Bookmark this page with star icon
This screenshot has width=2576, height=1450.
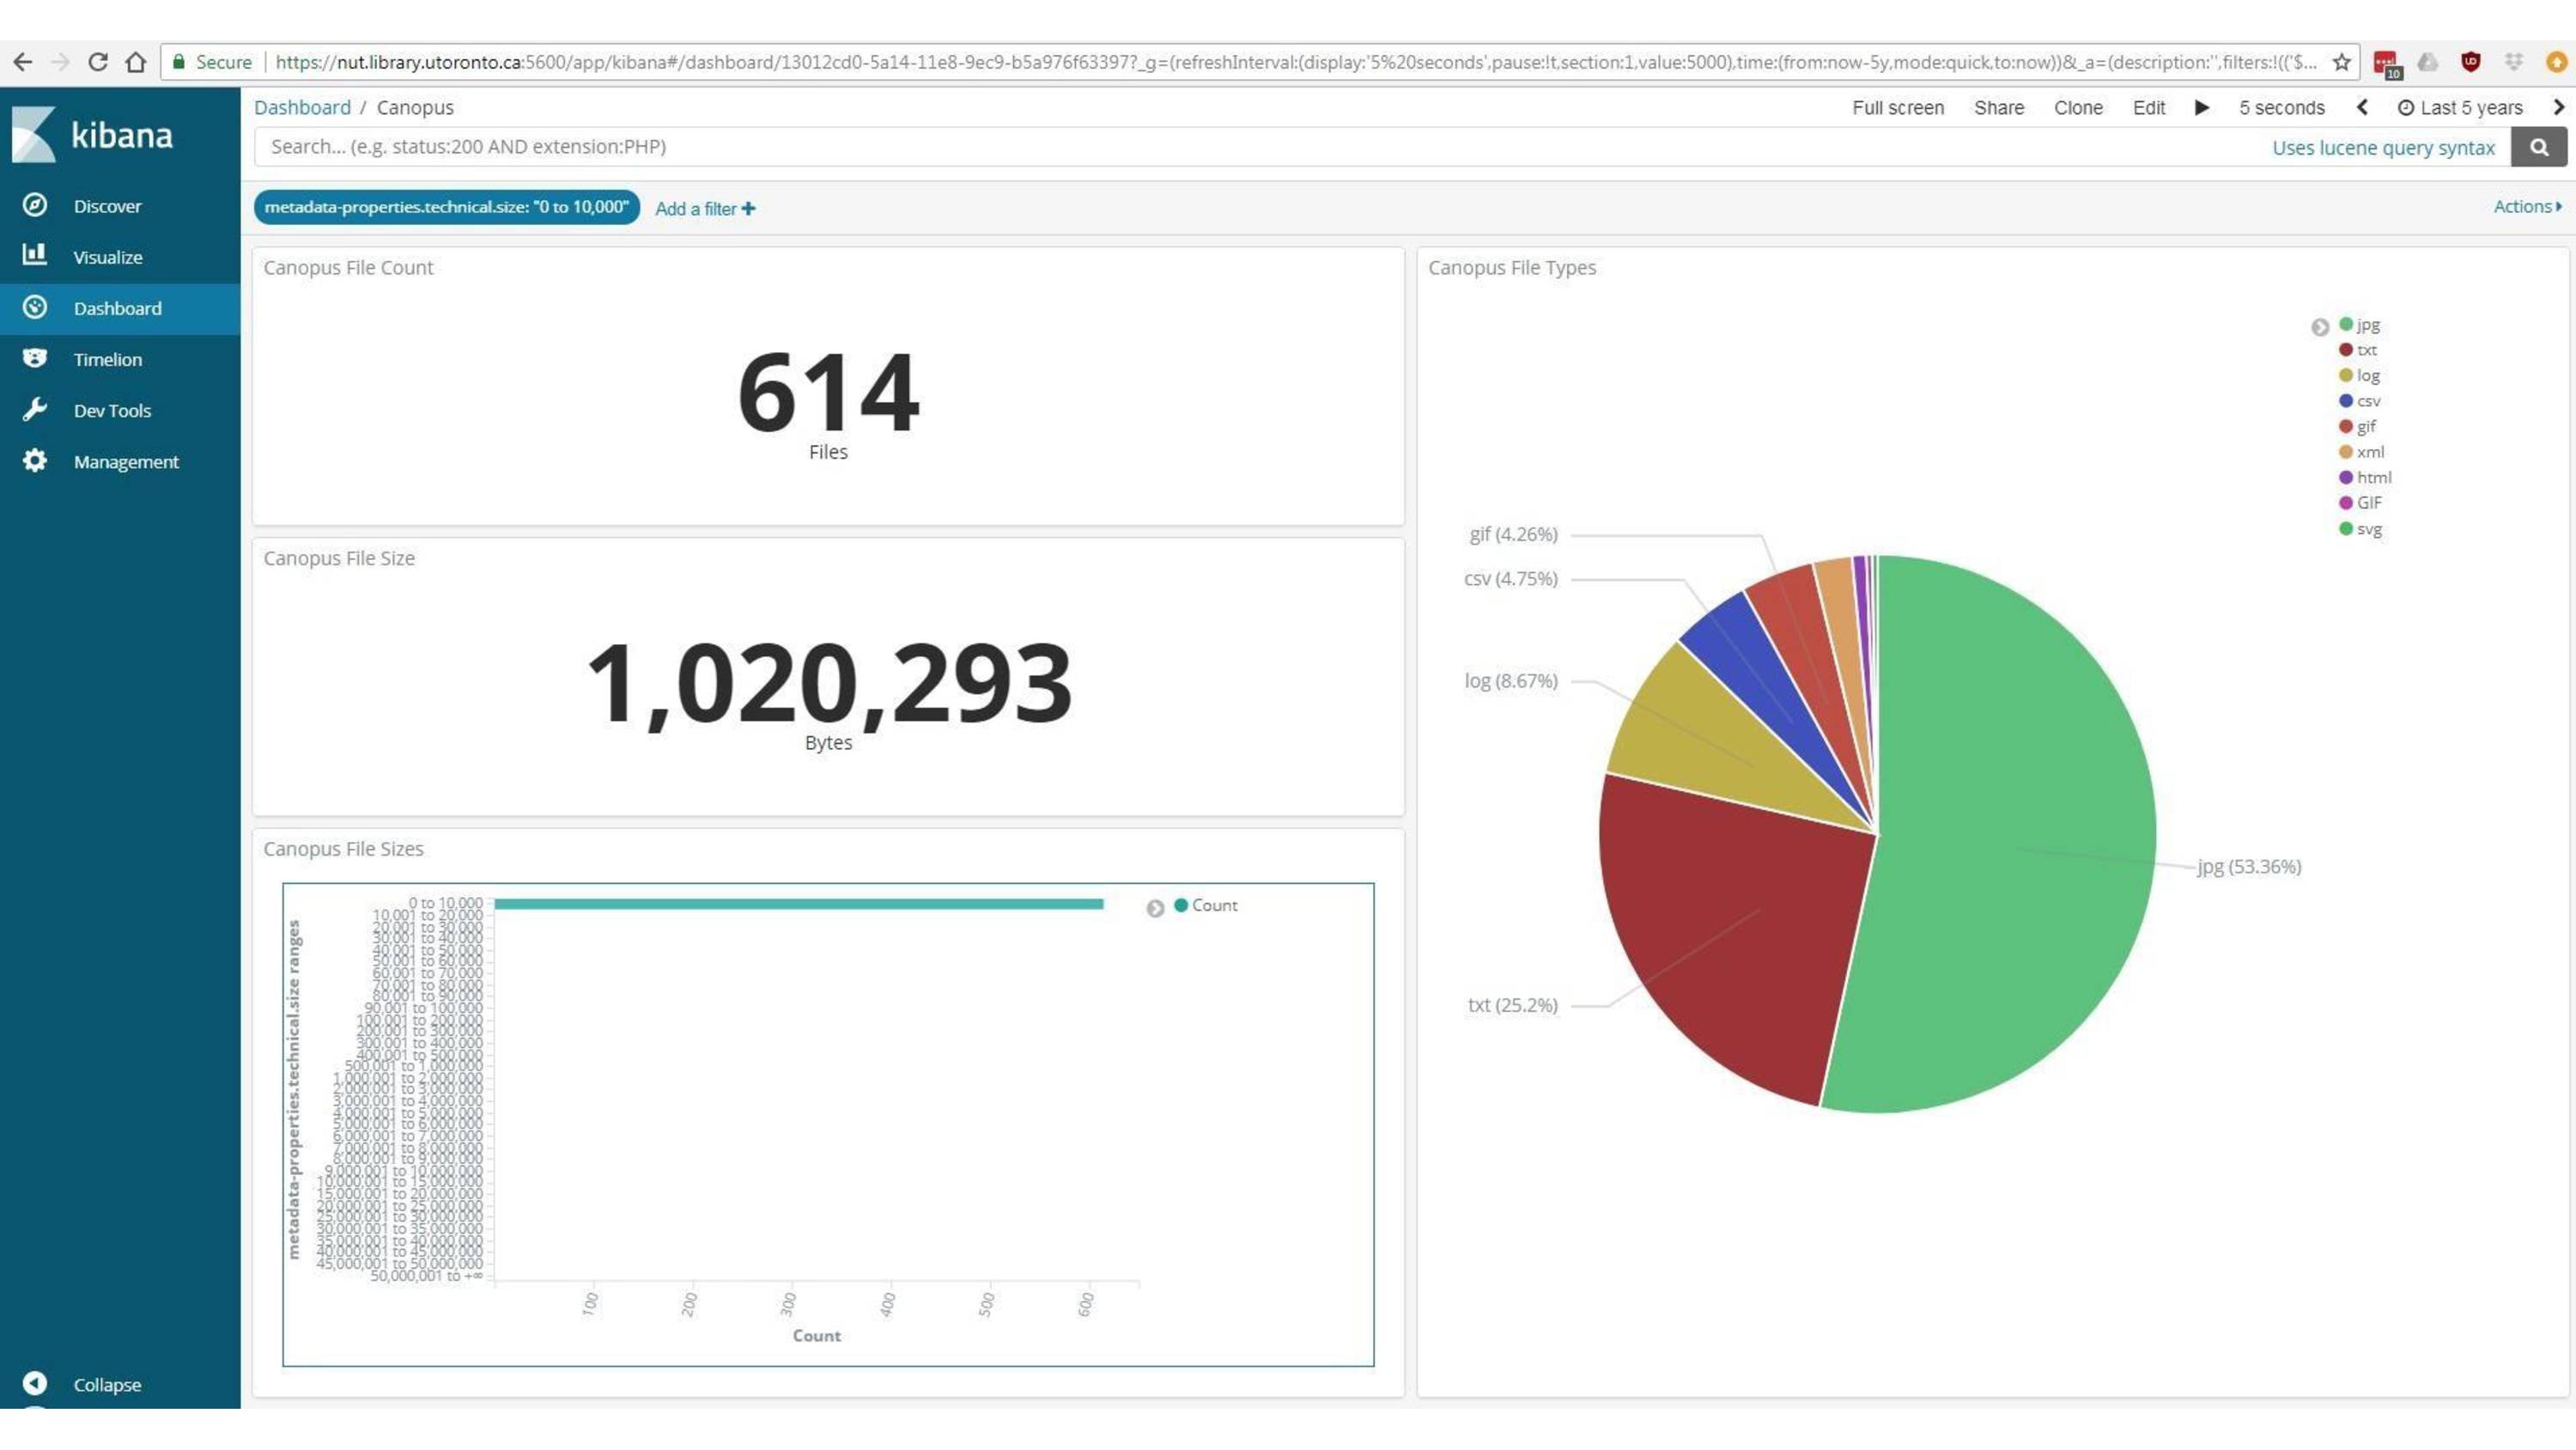(2341, 62)
